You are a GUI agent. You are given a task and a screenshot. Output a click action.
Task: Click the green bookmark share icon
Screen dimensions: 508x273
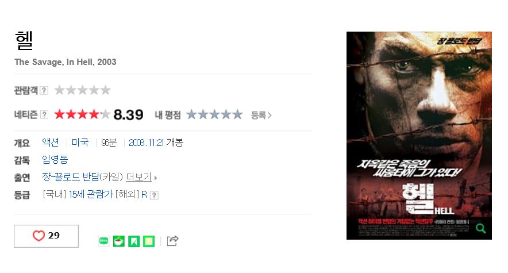(x=134, y=241)
